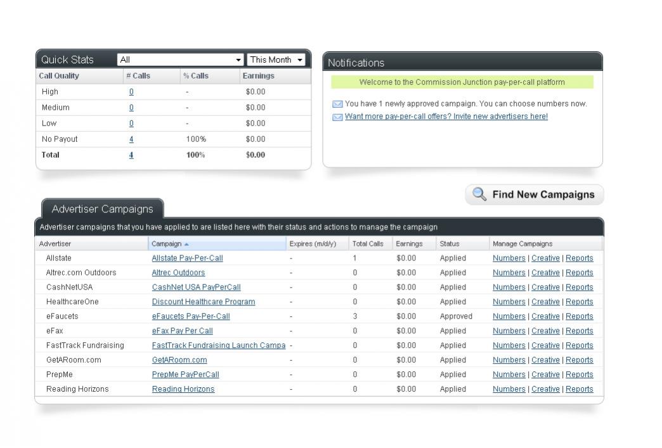Open the CashNet USA PayPerCall campaign
The width and height of the screenshot is (662, 448).
(x=197, y=287)
